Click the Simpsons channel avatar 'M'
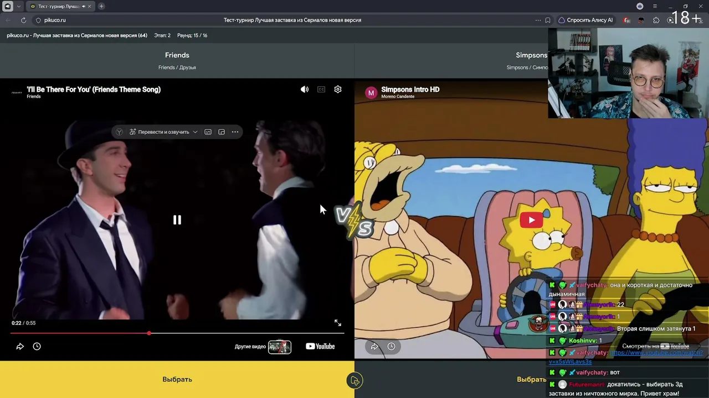The width and height of the screenshot is (709, 398). point(371,92)
